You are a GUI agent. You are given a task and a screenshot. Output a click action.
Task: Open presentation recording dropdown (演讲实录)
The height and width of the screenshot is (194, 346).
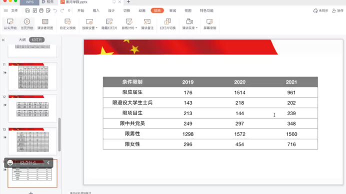[x=189, y=24]
